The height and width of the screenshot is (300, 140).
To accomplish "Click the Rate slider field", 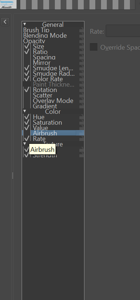I will point(123,31).
